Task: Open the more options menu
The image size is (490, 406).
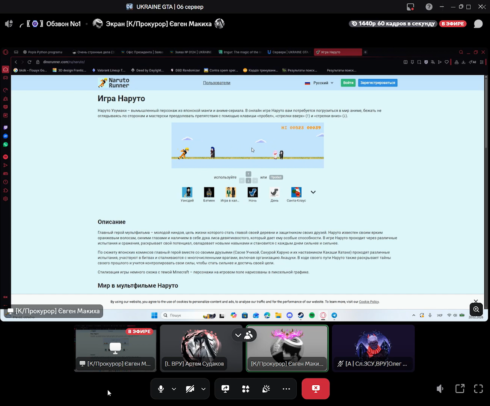Action: 286,389
